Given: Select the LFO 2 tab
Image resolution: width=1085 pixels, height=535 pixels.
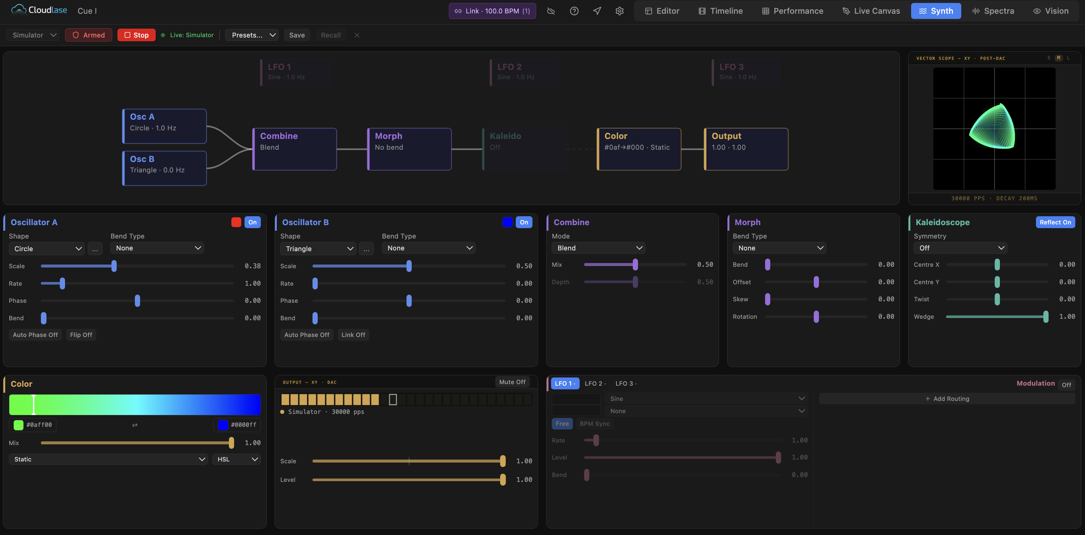Looking at the screenshot, I should coord(595,383).
